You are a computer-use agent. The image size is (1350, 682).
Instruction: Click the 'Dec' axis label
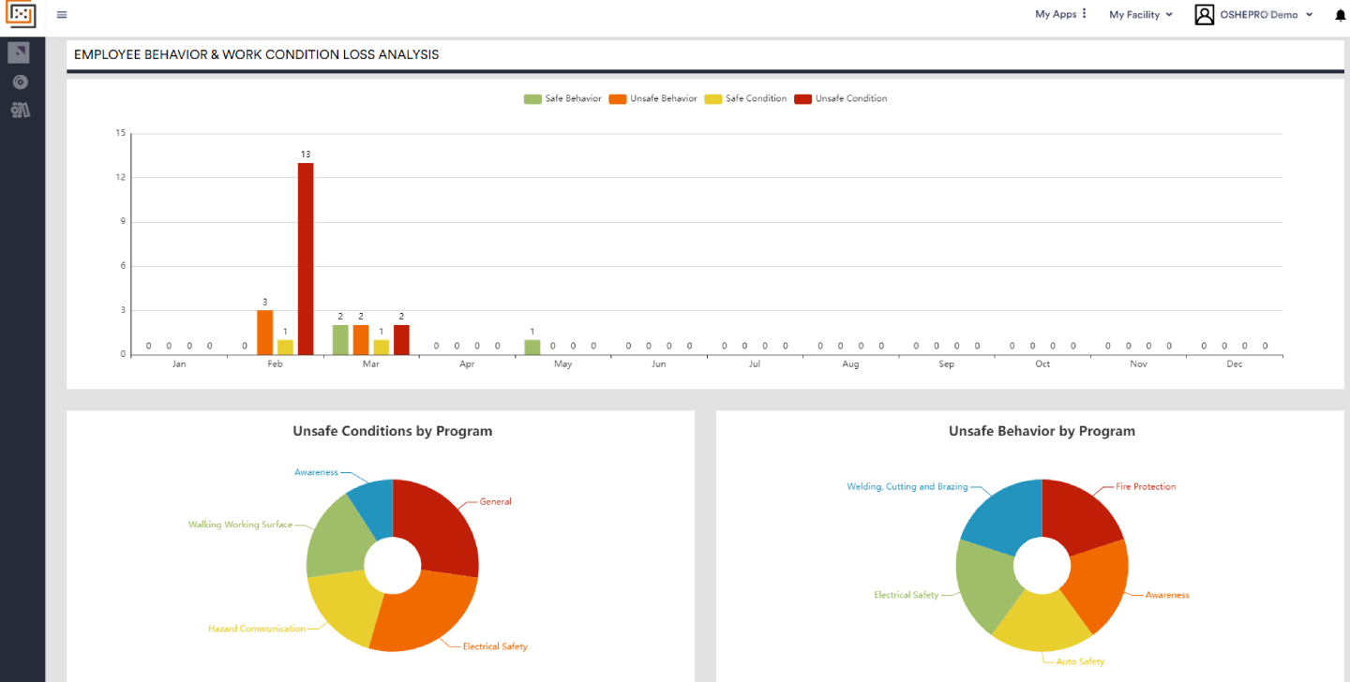pos(1235,364)
